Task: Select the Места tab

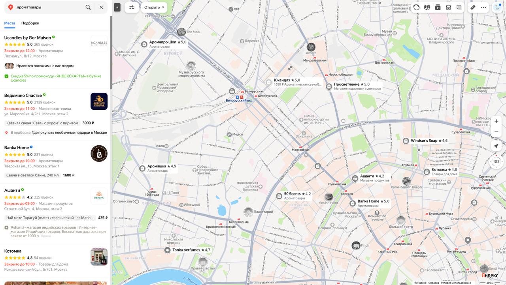Action: point(10,23)
